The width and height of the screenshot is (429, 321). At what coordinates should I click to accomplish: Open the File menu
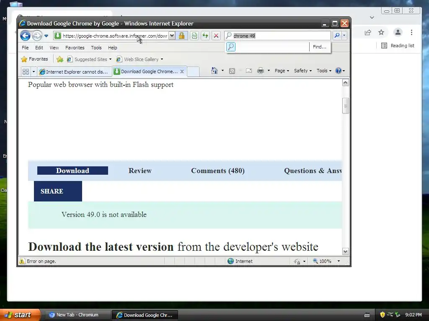[25, 48]
